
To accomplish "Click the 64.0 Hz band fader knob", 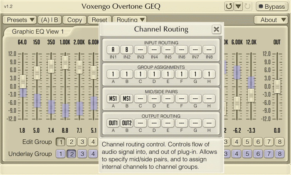I will pyautogui.click(x=23, y=82).
